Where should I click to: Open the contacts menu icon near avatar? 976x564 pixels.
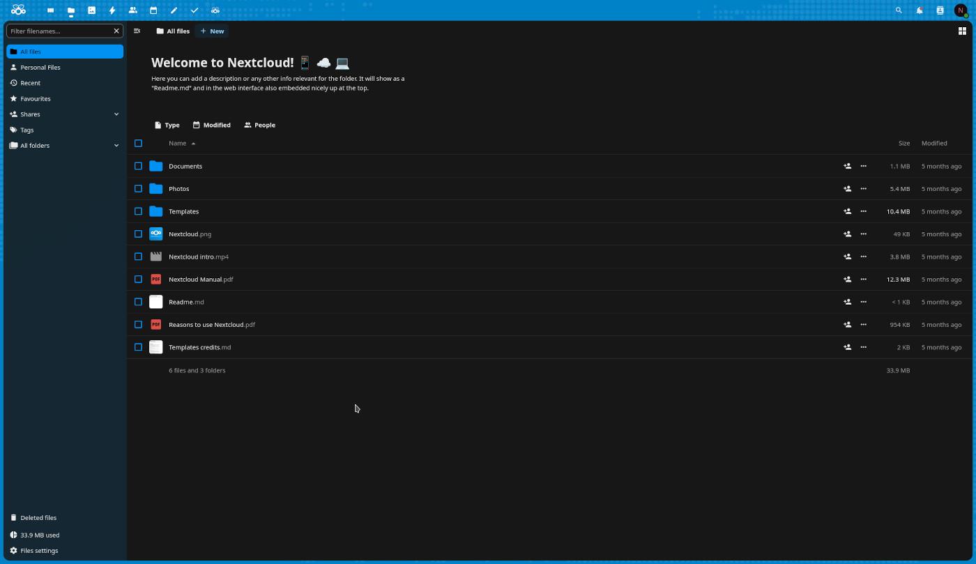click(x=940, y=10)
